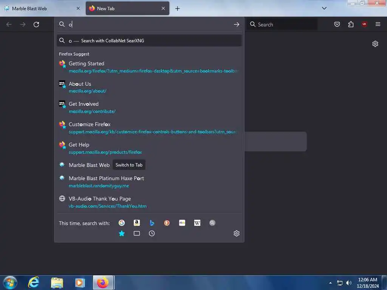Open the Save to Pocket button

(337, 24)
